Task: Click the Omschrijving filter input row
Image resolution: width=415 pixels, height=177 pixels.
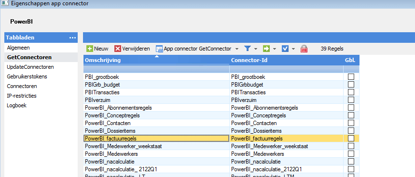Action: coord(156,69)
